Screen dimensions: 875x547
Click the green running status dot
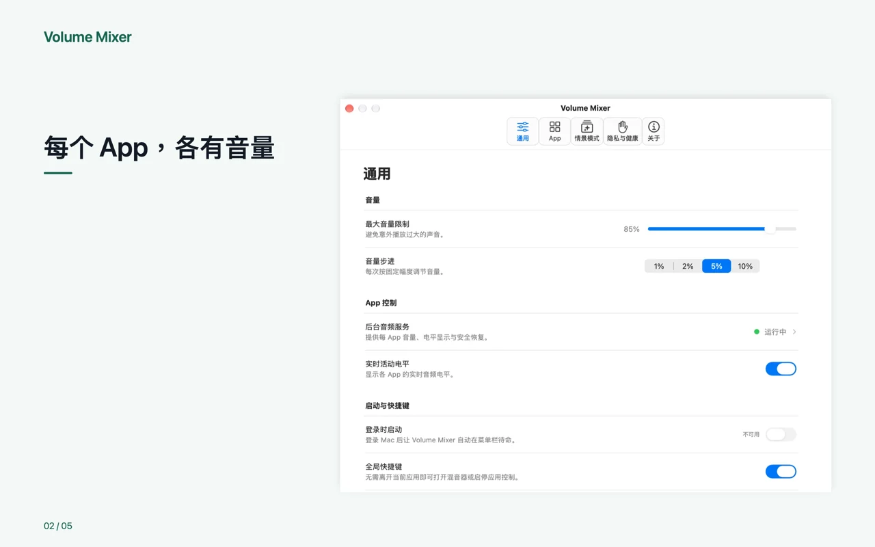757,332
